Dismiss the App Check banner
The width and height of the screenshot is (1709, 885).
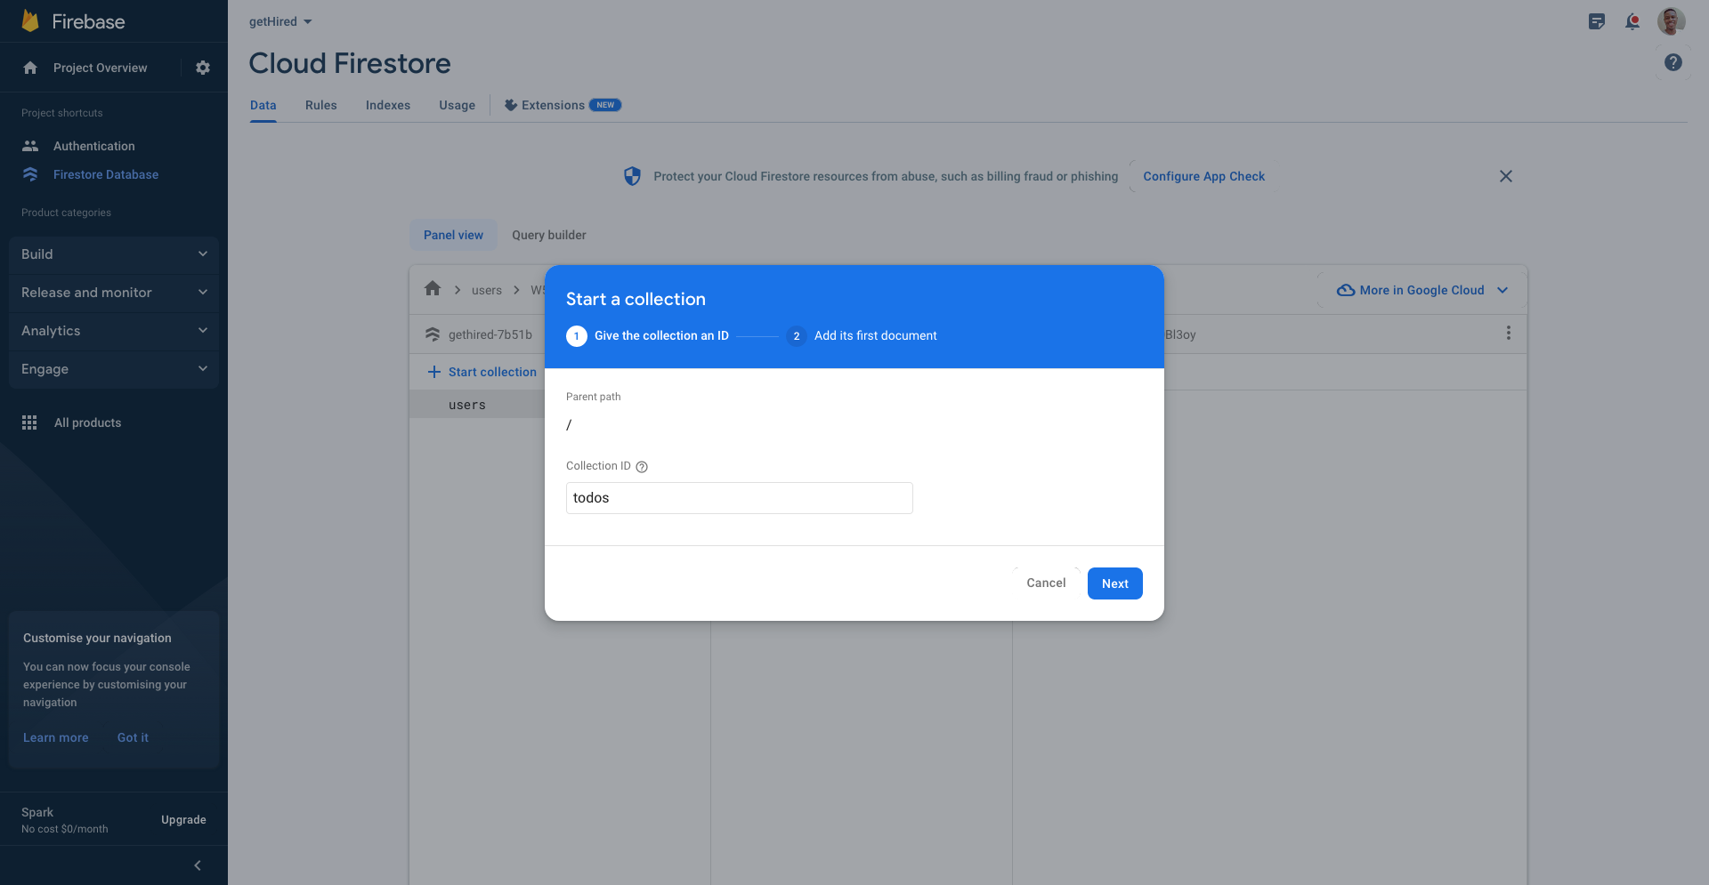[1505, 176]
